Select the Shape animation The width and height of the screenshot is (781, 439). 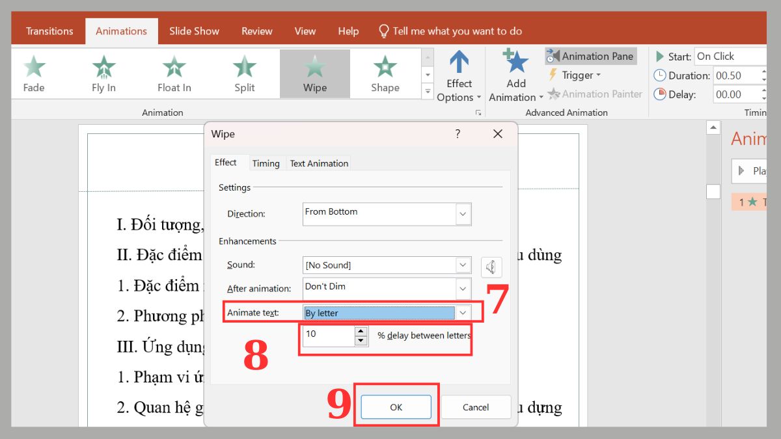tap(385, 73)
